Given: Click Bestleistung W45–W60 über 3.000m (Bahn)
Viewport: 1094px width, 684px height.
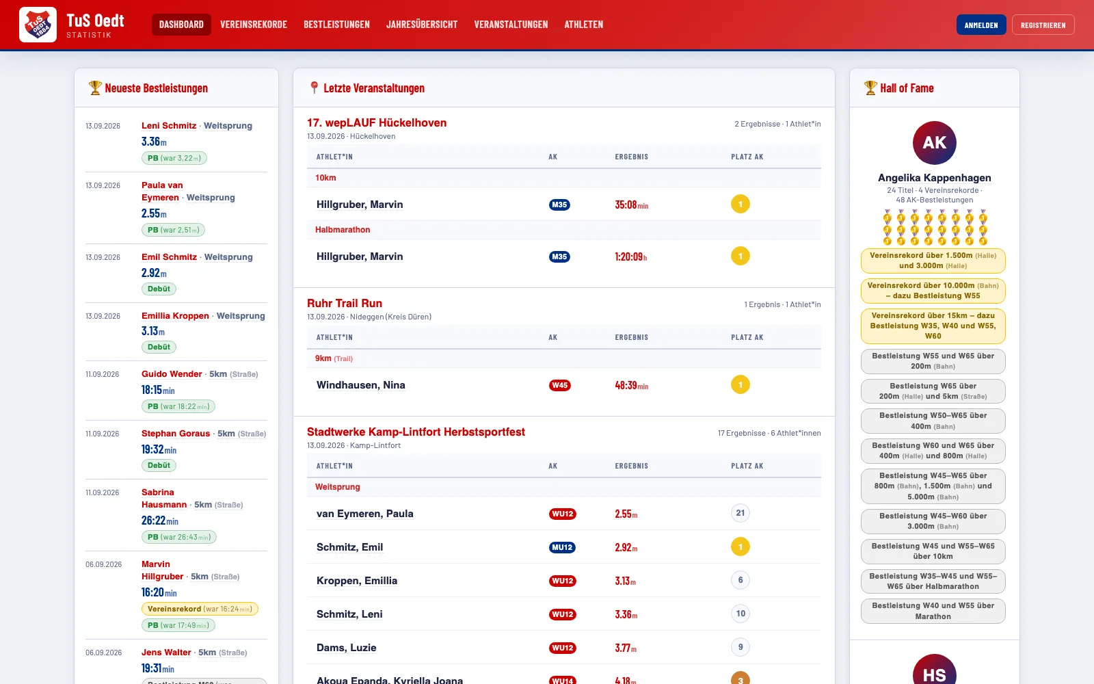Looking at the screenshot, I should (933, 521).
